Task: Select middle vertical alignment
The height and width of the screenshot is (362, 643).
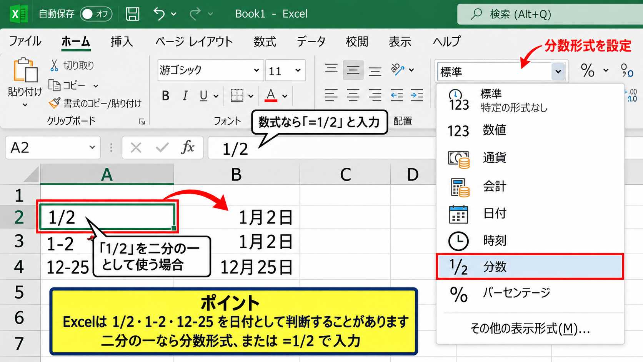Action: tap(353, 70)
